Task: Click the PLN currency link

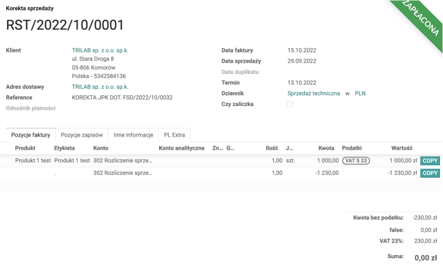Action: pyautogui.click(x=360, y=93)
